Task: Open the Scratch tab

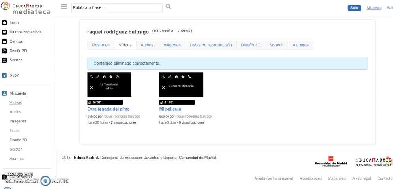Action: coord(277,45)
